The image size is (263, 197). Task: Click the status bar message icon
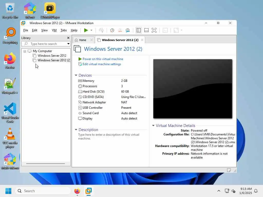229,170
